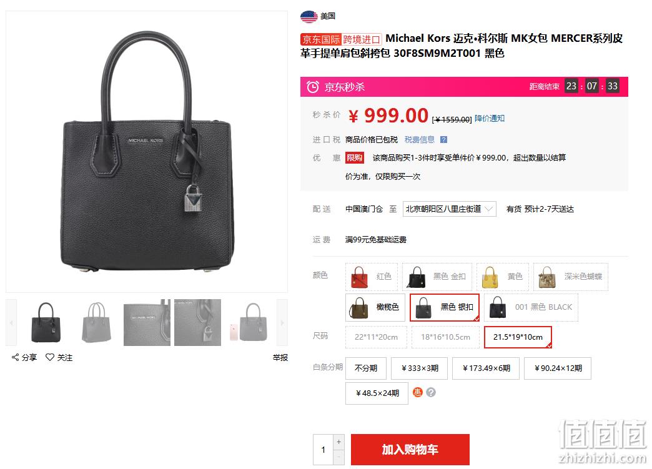Select the ¥333×3期 installment plan

coord(420,368)
